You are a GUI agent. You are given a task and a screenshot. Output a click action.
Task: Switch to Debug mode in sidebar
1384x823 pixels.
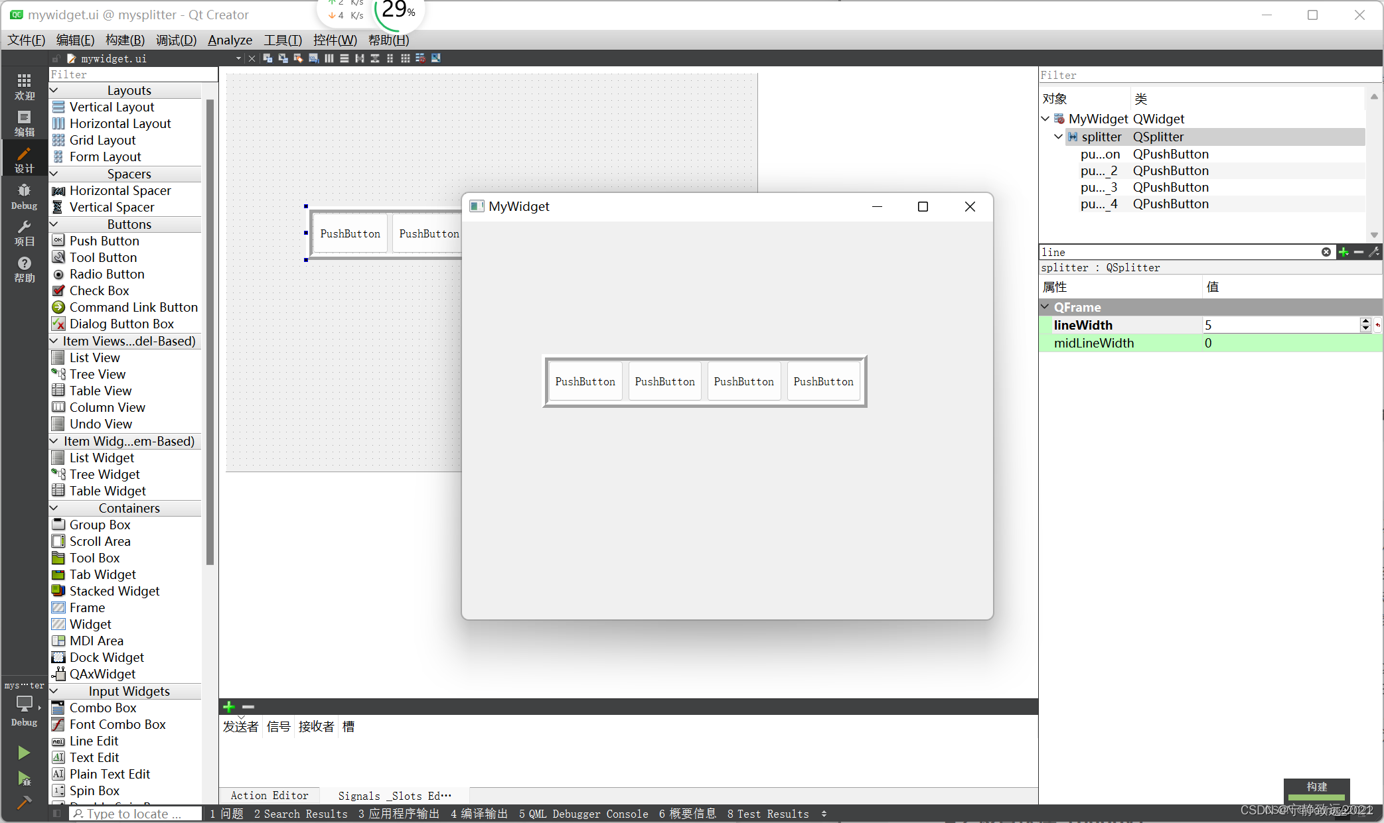click(24, 196)
